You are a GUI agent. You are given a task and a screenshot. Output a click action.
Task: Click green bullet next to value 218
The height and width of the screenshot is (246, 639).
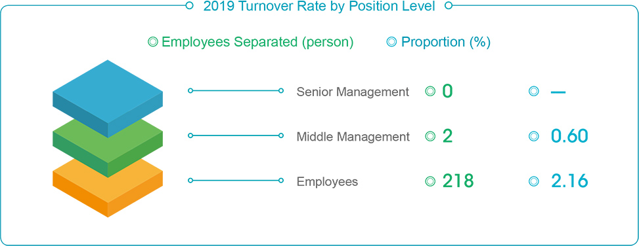click(x=430, y=181)
